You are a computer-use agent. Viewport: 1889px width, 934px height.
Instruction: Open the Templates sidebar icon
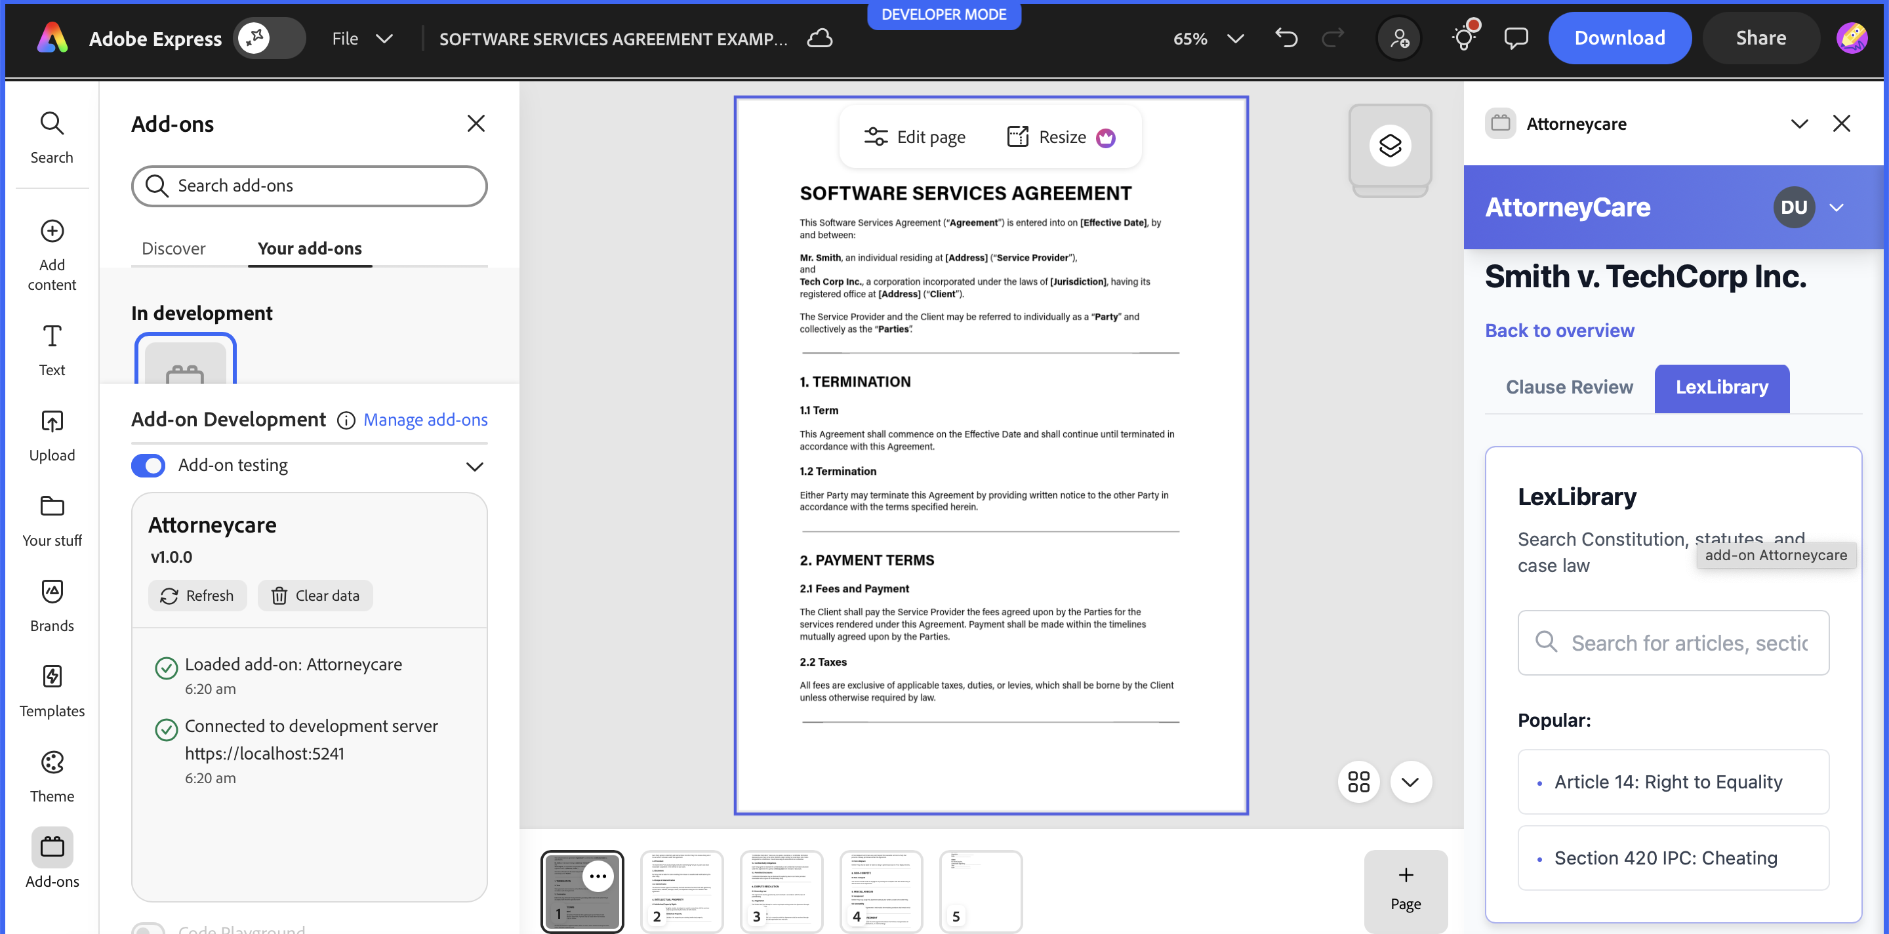coord(52,677)
